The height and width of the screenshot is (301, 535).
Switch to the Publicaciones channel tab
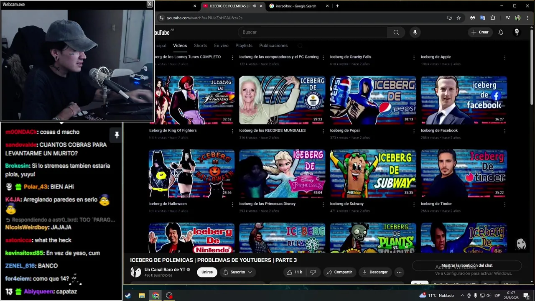pos(273,46)
